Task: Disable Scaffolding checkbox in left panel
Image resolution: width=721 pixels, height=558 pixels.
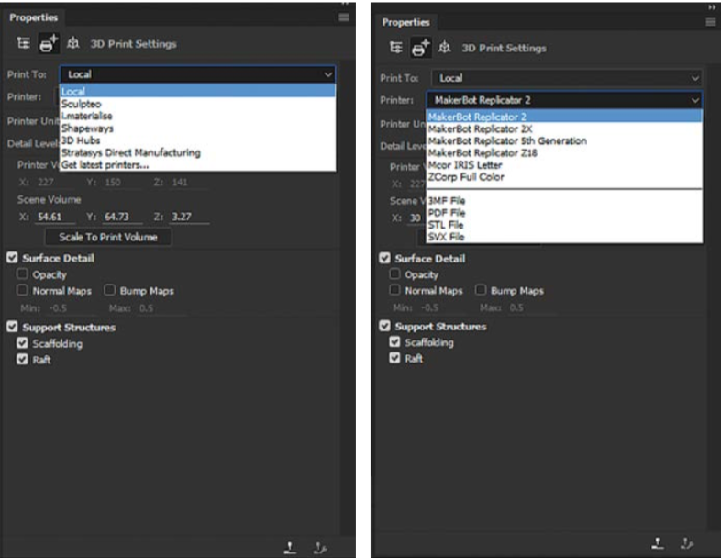Action: click(23, 343)
